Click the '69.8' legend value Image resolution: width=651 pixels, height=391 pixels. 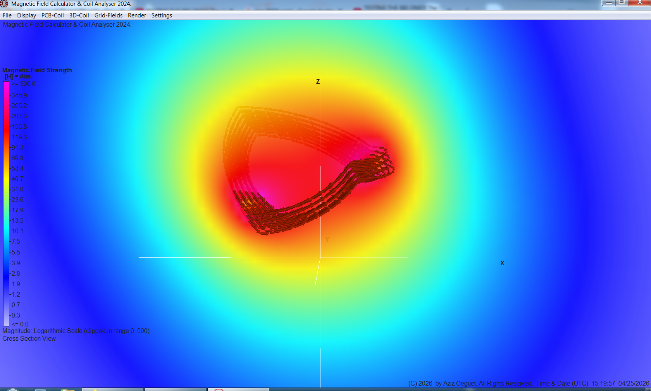pos(17,158)
